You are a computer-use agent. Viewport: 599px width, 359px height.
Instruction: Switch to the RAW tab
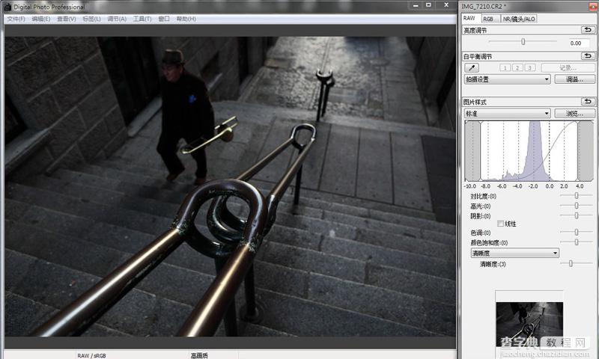(x=469, y=18)
